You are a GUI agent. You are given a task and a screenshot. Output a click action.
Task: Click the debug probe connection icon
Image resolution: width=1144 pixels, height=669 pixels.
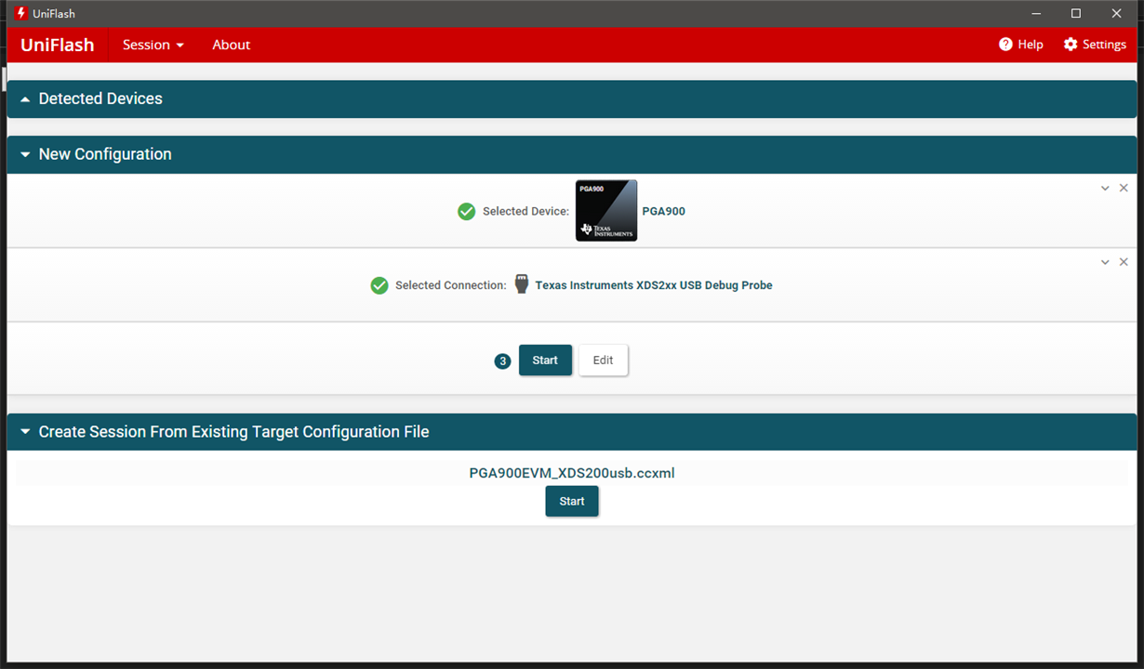522,284
